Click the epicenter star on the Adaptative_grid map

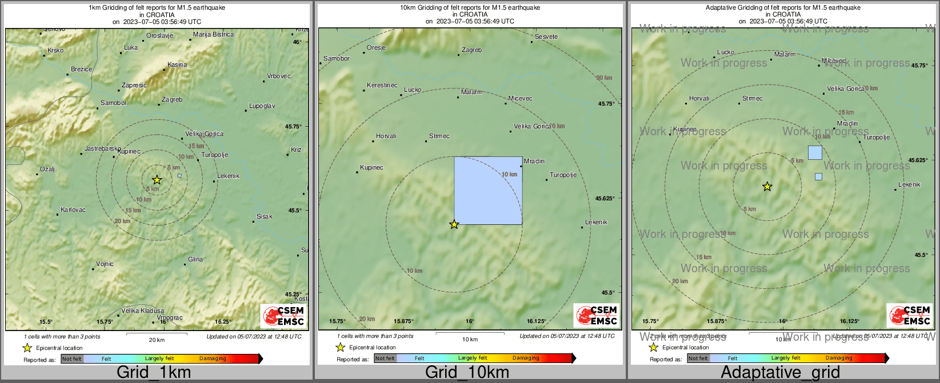767,187
